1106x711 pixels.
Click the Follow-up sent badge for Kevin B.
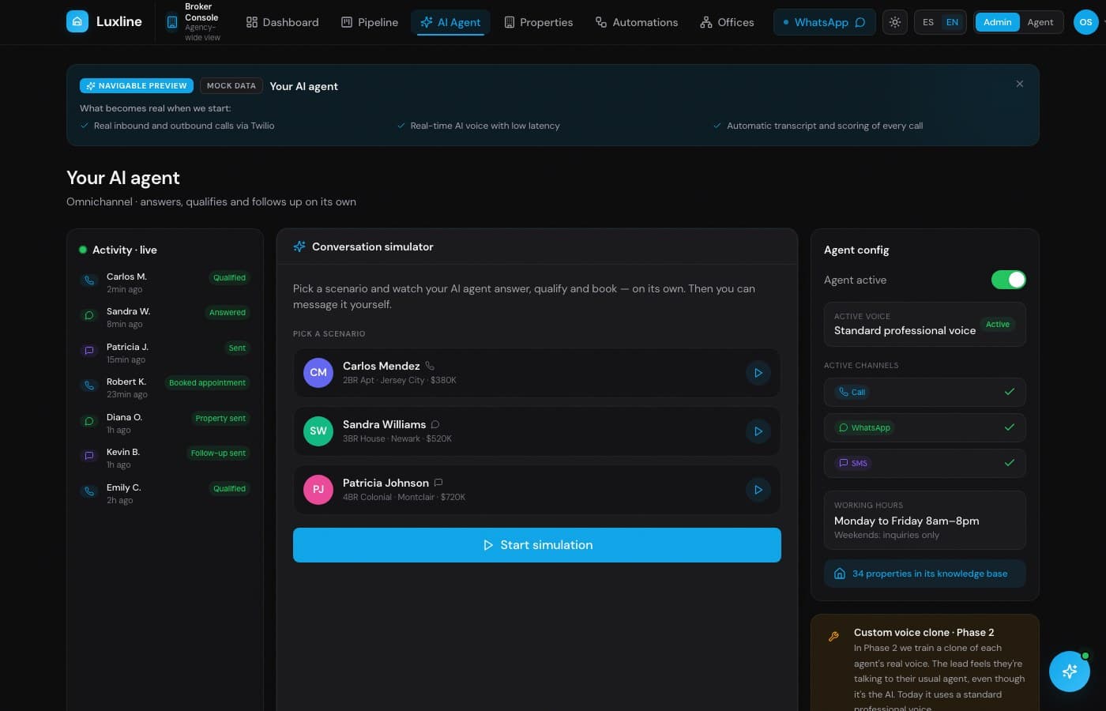[x=218, y=453]
